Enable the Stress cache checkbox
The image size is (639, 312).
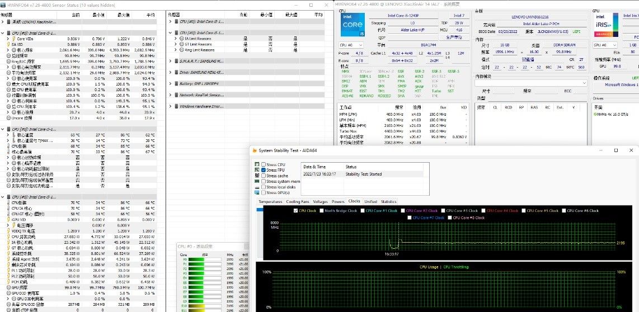tap(264, 176)
